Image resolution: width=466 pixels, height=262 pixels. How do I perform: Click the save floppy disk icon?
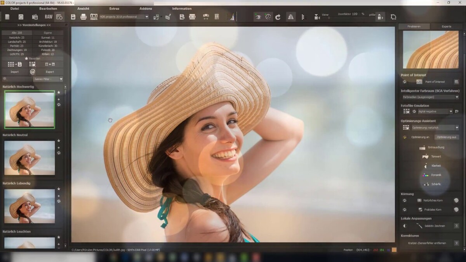pyautogui.click(x=73, y=17)
